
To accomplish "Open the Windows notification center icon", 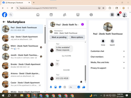I will (x=127, y=95).
